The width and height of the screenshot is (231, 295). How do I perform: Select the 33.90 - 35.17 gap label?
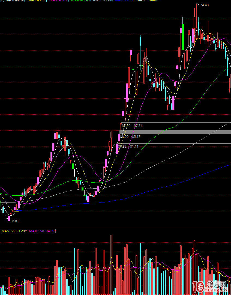pyautogui.click(x=130, y=137)
